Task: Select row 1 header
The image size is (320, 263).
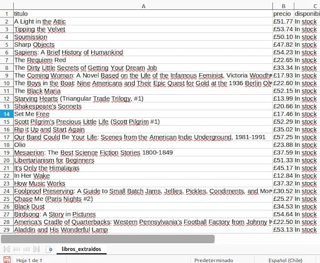Action: 7,14
